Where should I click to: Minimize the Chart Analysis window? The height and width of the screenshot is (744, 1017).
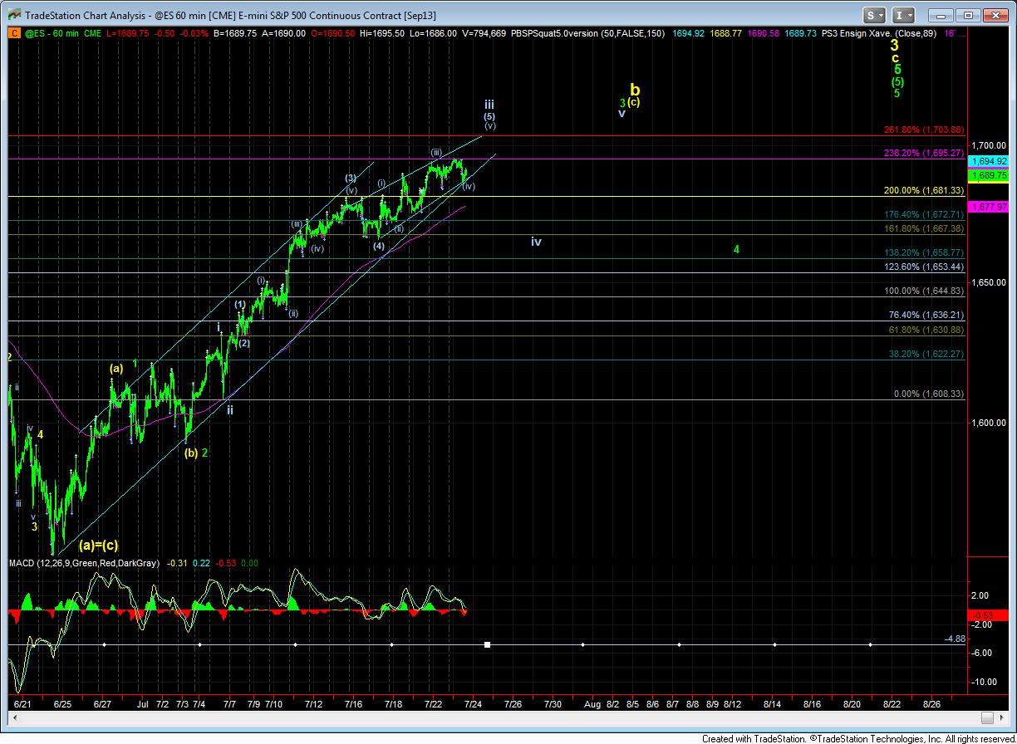click(x=939, y=15)
